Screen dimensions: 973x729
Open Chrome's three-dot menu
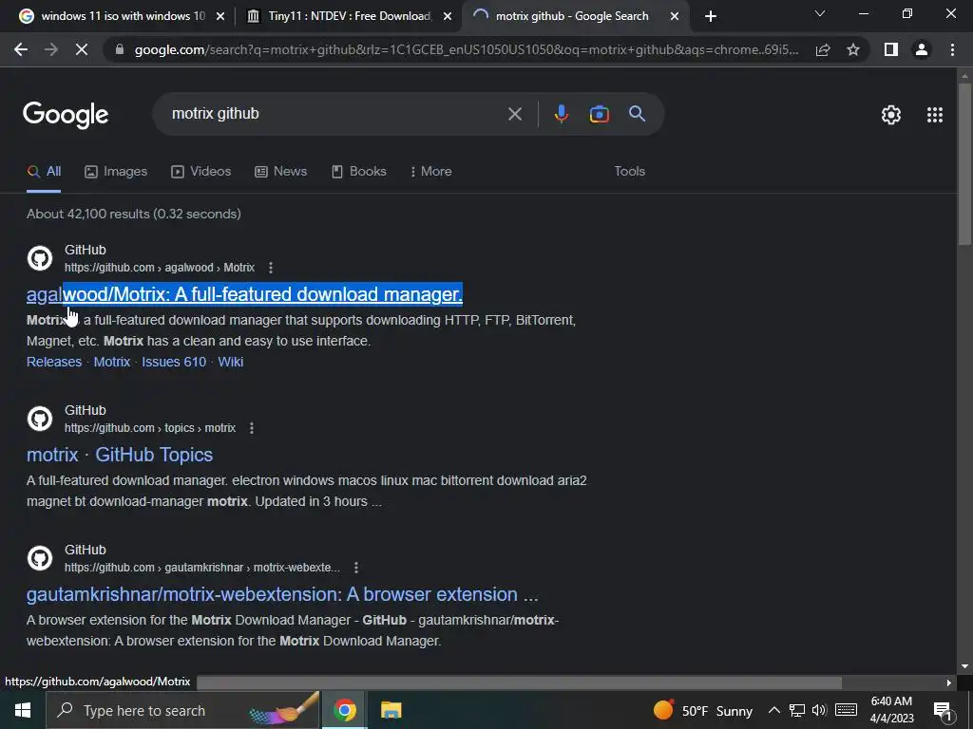click(952, 49)
